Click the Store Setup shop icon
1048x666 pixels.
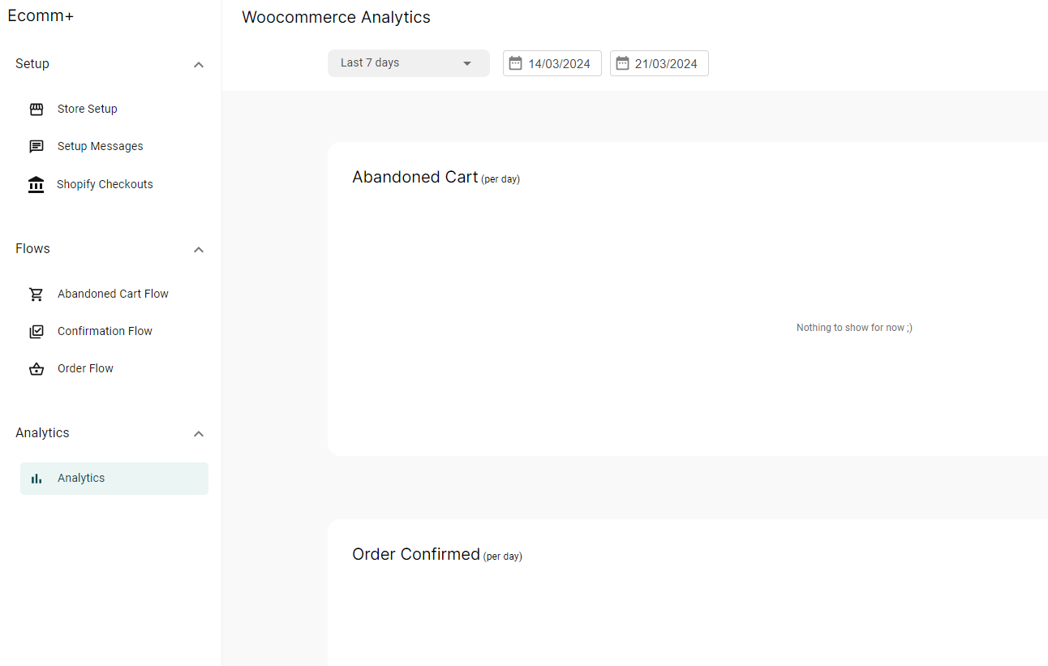(x=37, y=110)
